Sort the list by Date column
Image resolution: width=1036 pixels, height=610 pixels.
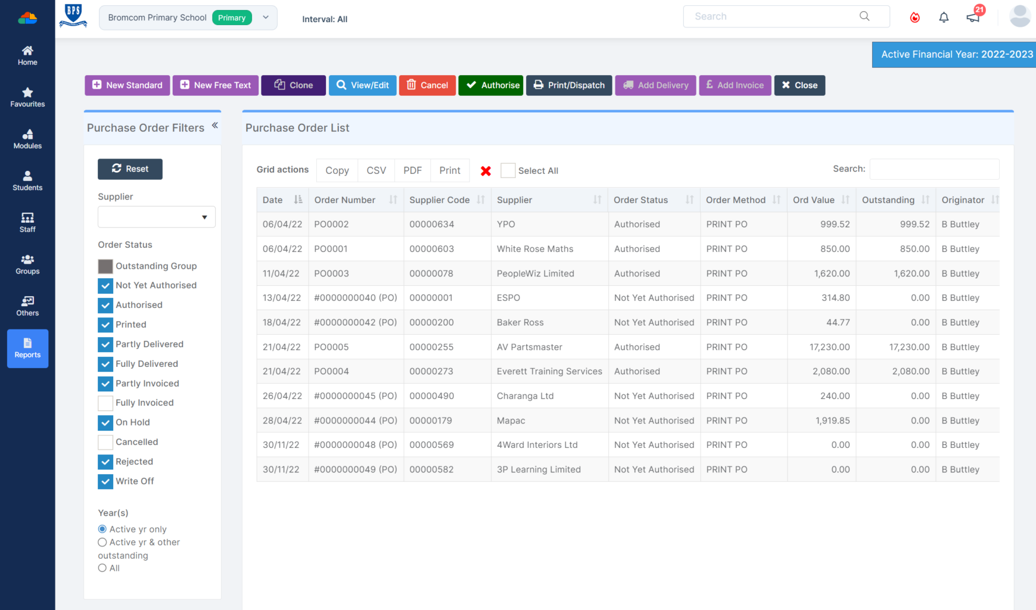pyautogui.click(x=282, y=200)
